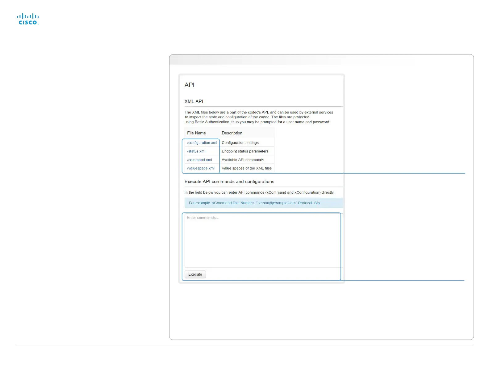Select the 'Endpoint status parameters' description cell

tap(245, 151)
